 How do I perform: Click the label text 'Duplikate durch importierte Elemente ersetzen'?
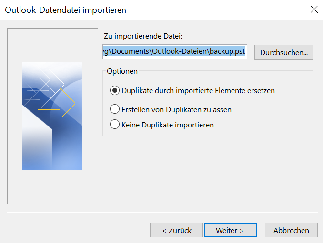tap(198, 90)
